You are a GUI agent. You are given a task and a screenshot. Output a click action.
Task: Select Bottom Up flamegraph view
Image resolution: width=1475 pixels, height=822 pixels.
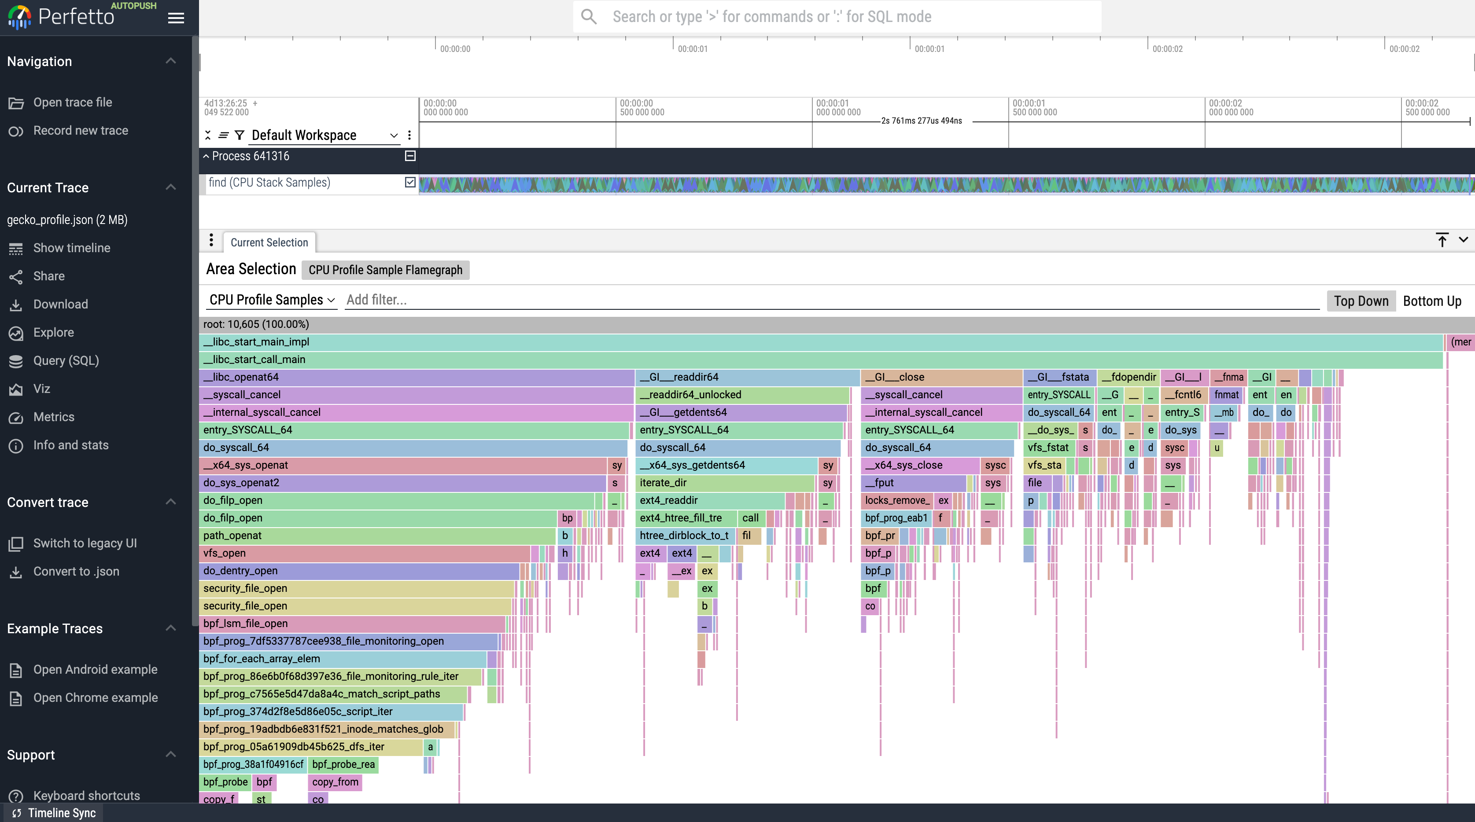1431,301
